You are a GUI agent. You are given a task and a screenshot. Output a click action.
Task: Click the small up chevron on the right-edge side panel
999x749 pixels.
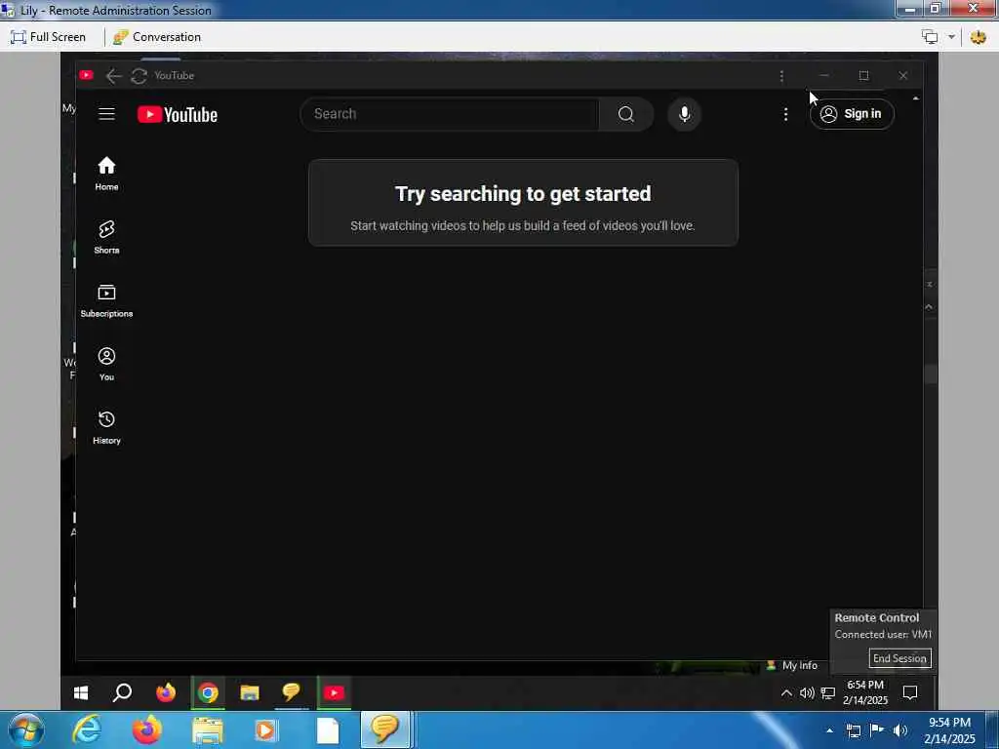click(x=929, y=307)
